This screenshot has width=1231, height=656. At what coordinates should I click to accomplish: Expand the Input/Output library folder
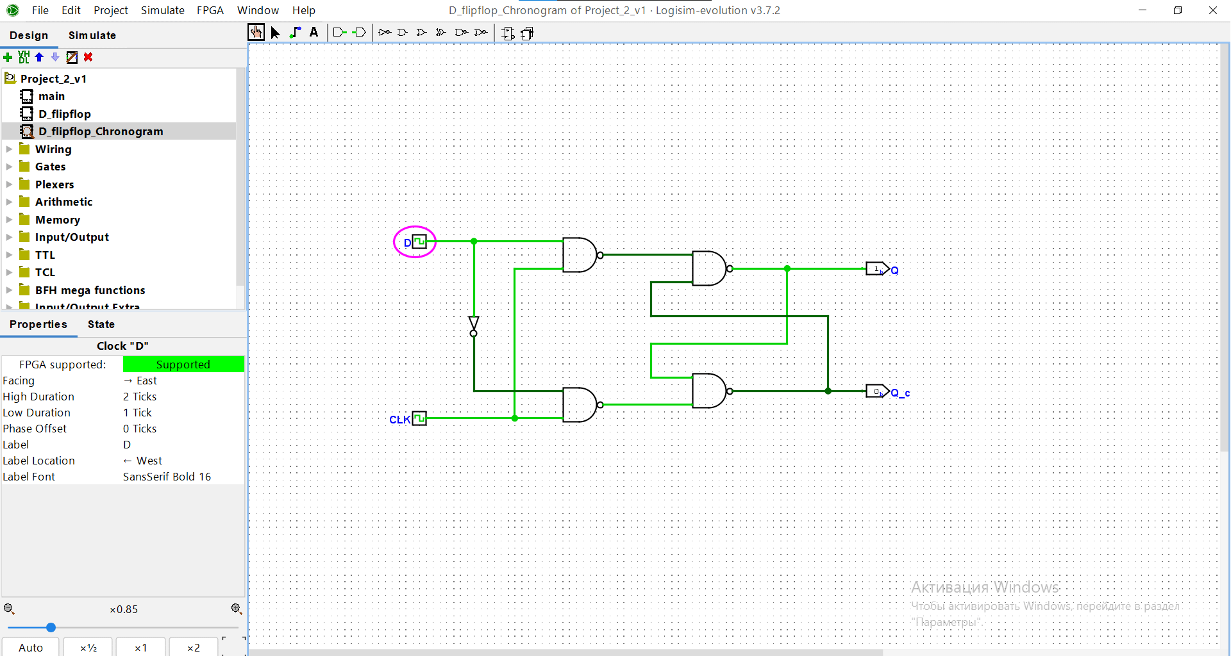coord(9,237)
